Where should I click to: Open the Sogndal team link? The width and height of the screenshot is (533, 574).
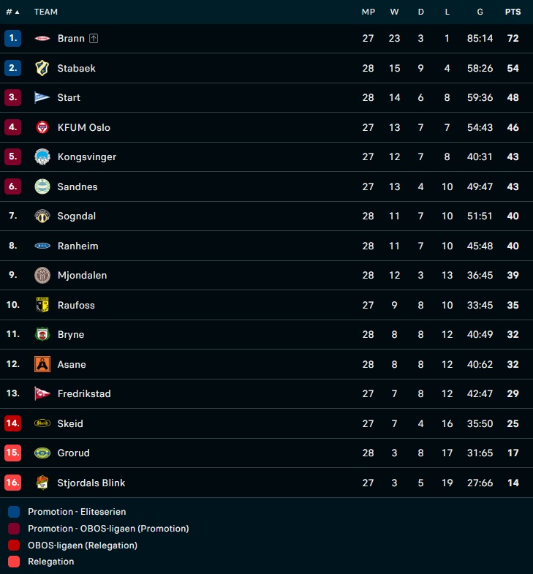77,216
